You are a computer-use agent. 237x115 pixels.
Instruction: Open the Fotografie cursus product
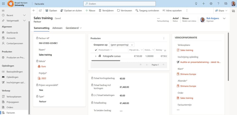(x=112, y=56)
